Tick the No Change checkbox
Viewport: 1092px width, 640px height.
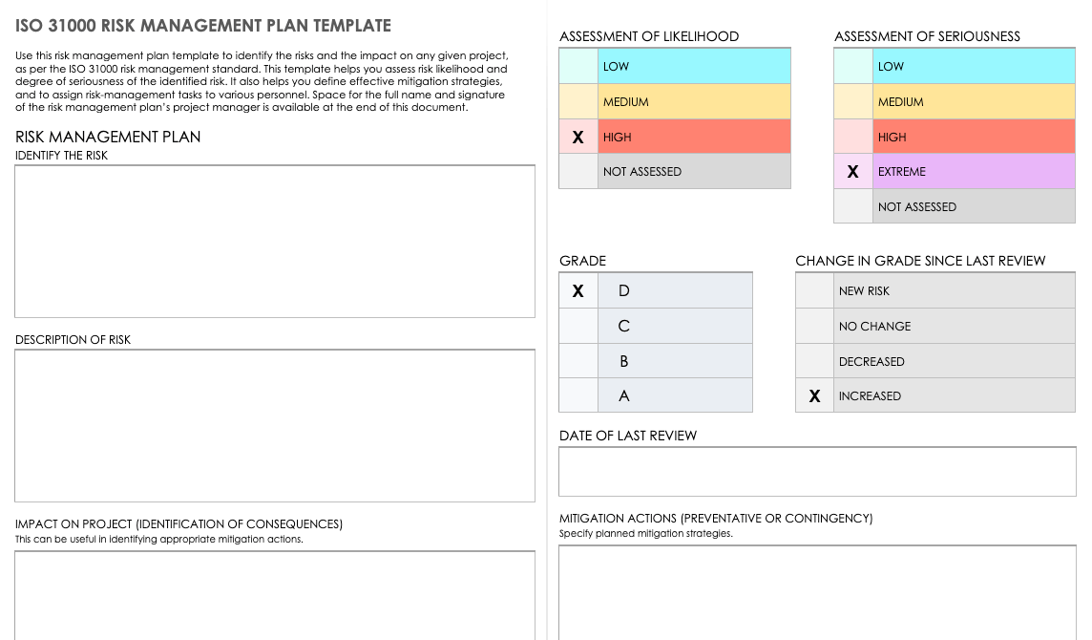click(814, 327)
